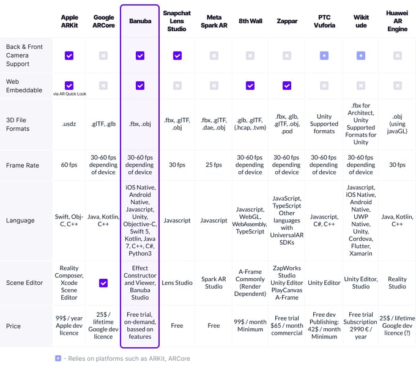Click Zappar's Web Embeddable checkmark
The height and width of the screenshot is (376, 416).
(287, 86)
